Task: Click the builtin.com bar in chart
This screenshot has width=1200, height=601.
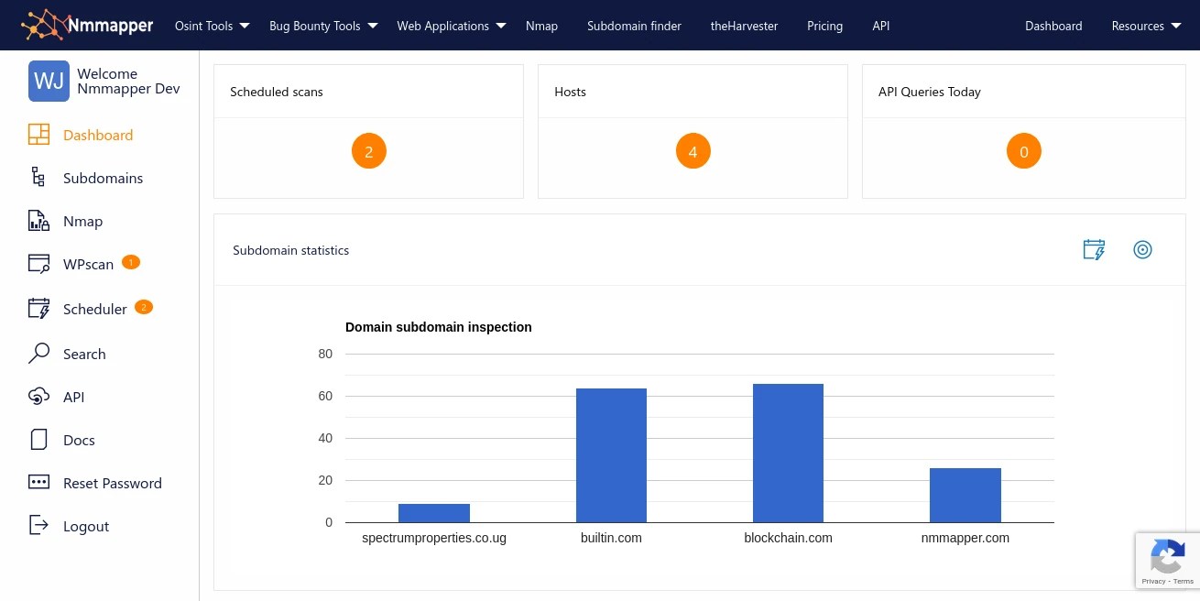Action: pyautogui.click(x=611, y=455)
